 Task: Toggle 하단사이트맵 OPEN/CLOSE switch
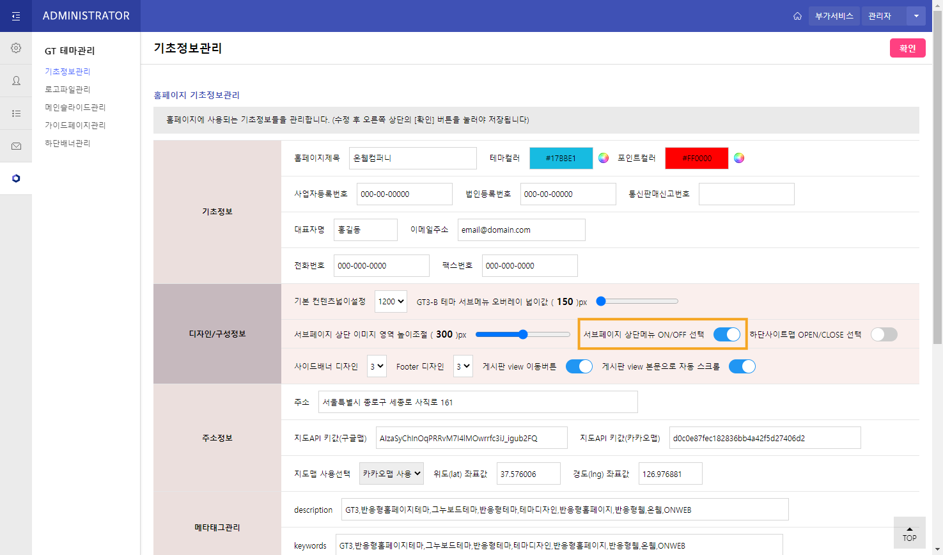(x=884, y=334)
